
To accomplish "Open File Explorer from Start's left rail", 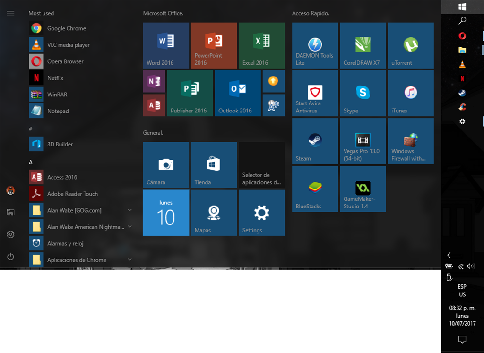I will (10, 212).
